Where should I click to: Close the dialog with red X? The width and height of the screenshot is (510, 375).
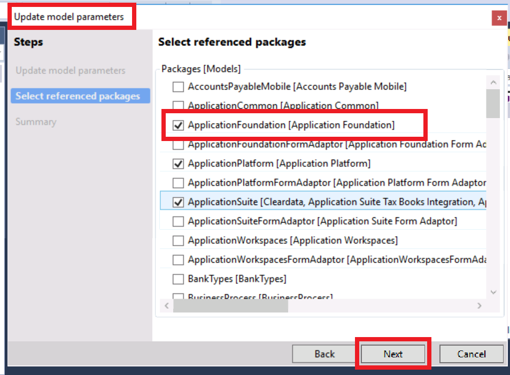499,17
